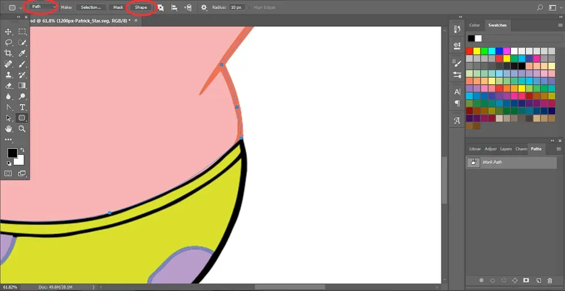Image resolution: width=565 pixels, height=291 pixels.
Task: Open the Brush Settings panel icon
Action: 457,64
